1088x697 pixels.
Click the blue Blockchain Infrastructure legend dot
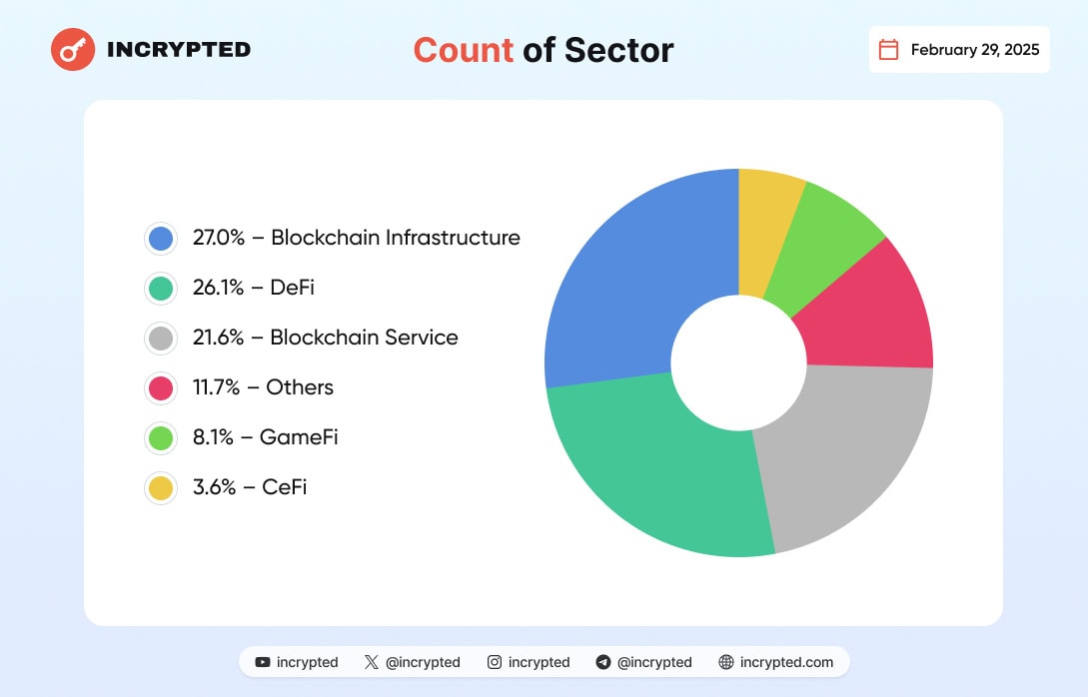point(161,239)
